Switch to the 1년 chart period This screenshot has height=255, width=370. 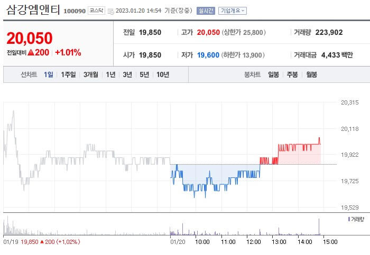tap(110, 74)
